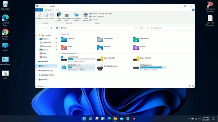Collapse the Quick access tree node
Image resolution: width=218 pixels, height=122 pixels.
[37, 35]
